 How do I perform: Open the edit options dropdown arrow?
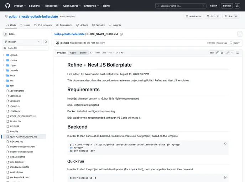pos(232,53)
